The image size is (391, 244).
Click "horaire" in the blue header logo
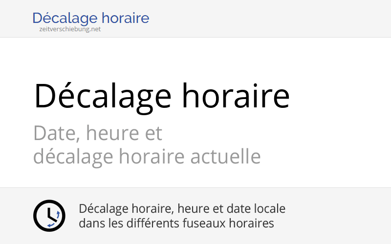tap(126, 19)
